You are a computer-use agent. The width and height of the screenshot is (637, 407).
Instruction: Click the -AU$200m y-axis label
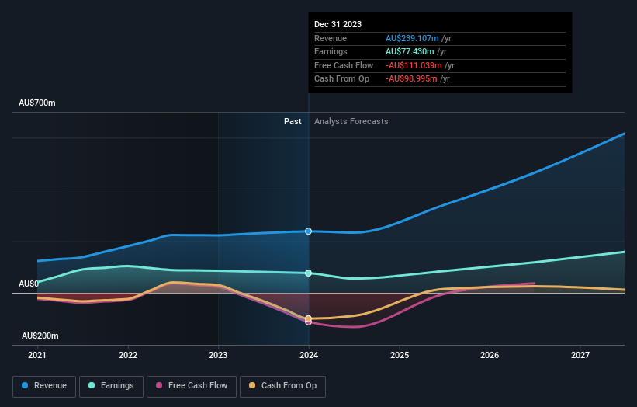point(39,336)
